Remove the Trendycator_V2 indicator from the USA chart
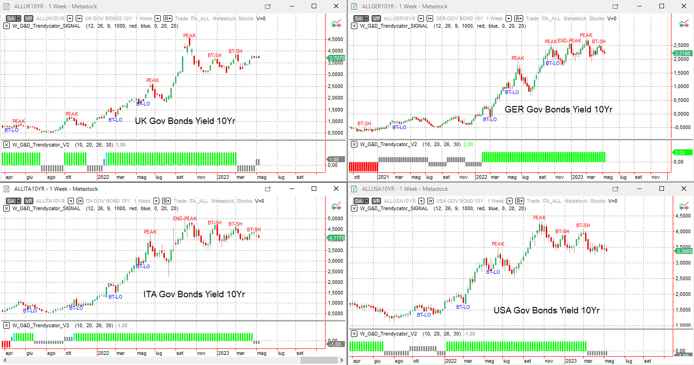 click(x=354, y=334)
